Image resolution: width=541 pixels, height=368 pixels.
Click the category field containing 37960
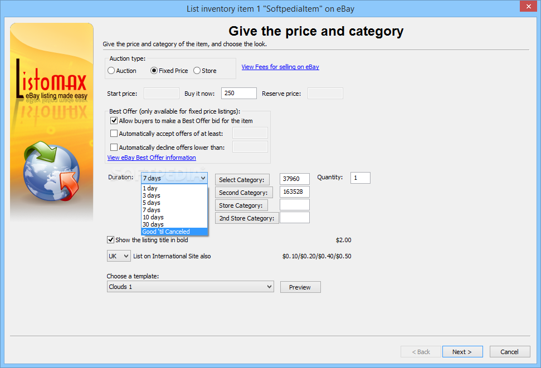click(295, 179)
